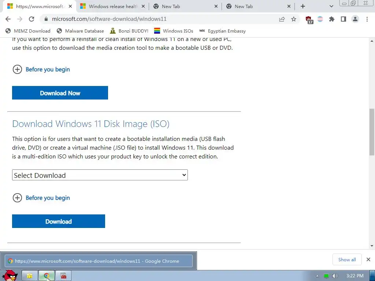Click the Chrome taskbar icon
The width and height of the screenshot is (375, 281).
47,276
